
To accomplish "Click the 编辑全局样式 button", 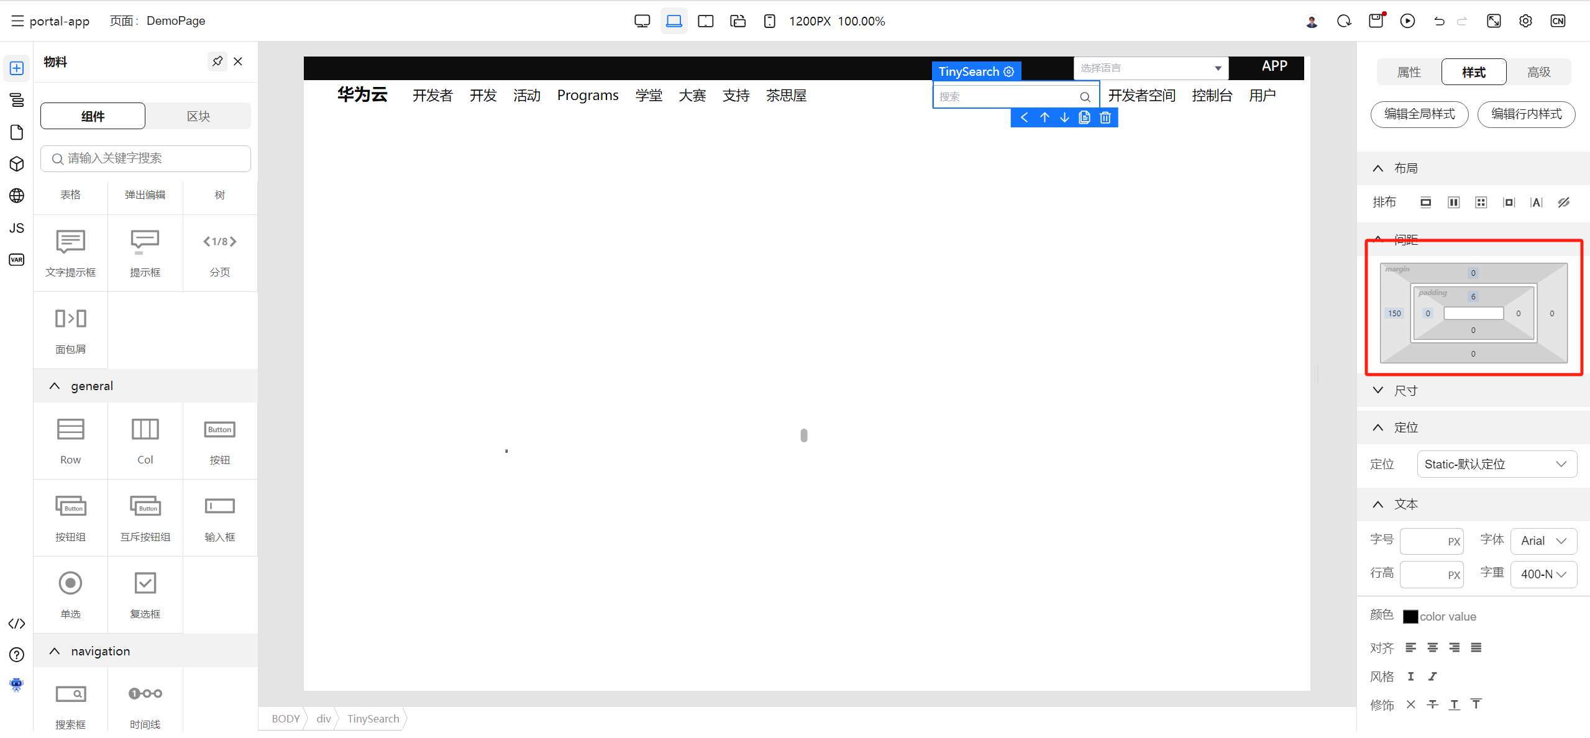I will (x=1419, y=114).
